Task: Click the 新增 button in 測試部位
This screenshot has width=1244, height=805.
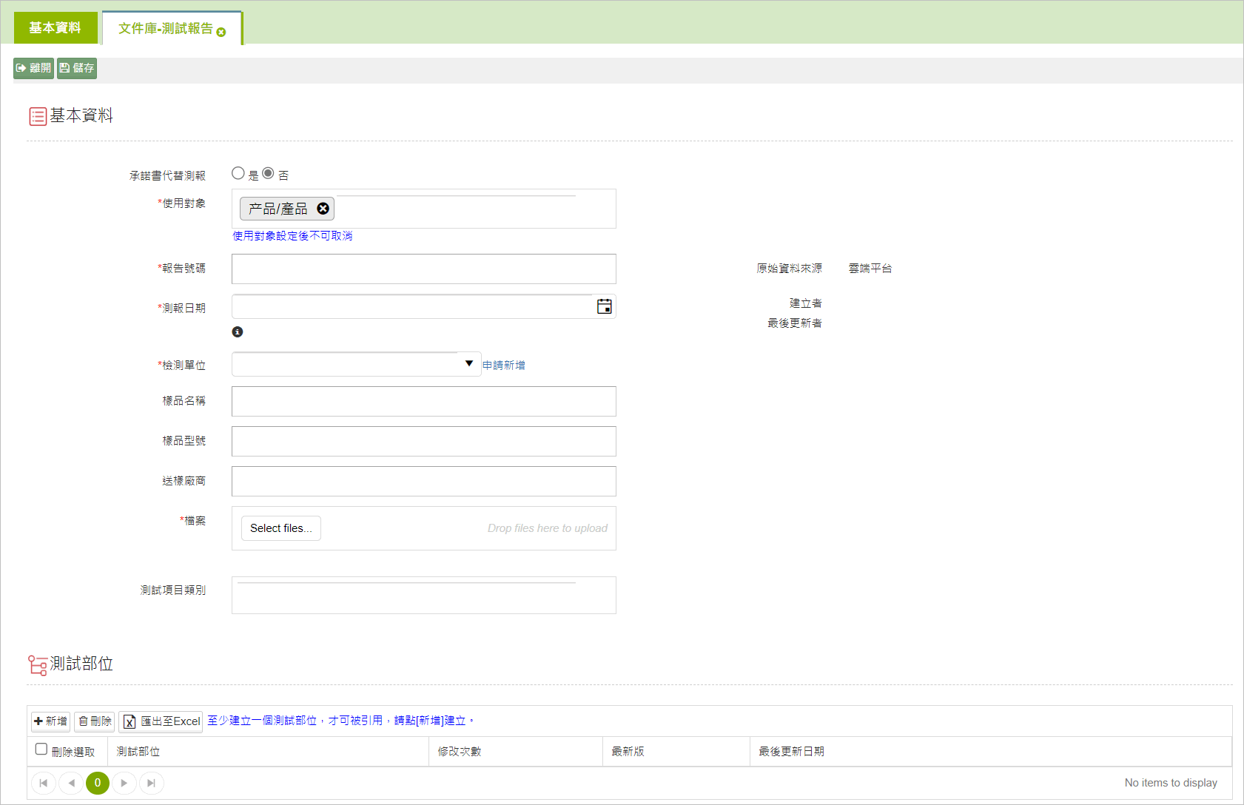Action: pos(50,721)
